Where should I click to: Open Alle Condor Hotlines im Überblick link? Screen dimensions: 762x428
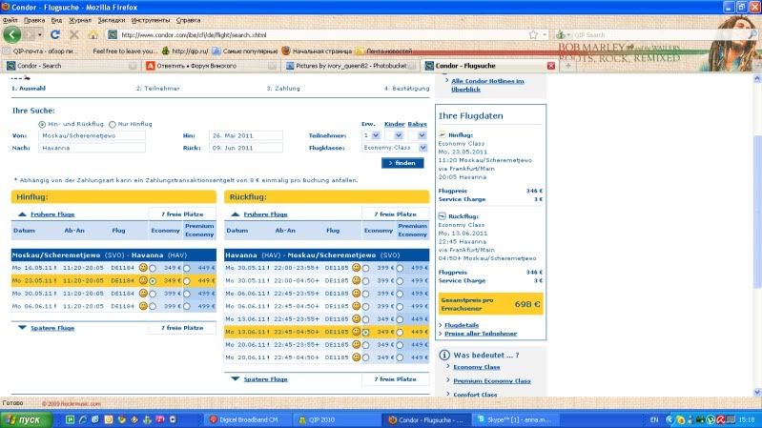(x=487, y=85)
